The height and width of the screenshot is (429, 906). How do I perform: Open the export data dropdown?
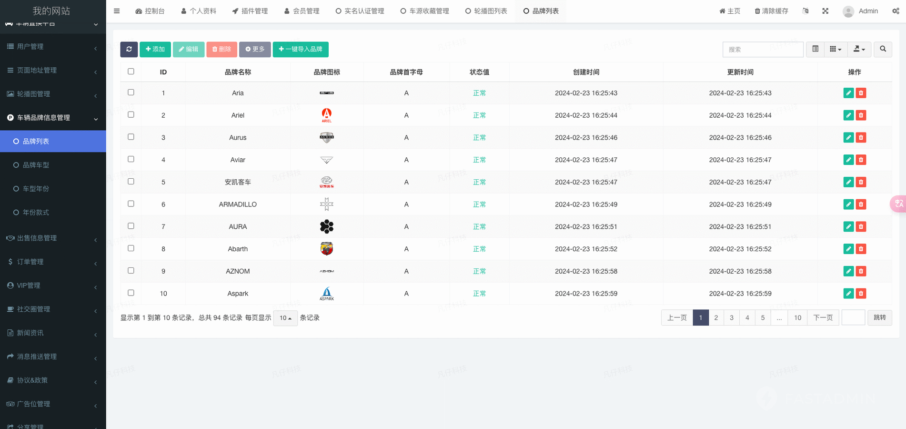pyautogui.click(x=859, y=49)
